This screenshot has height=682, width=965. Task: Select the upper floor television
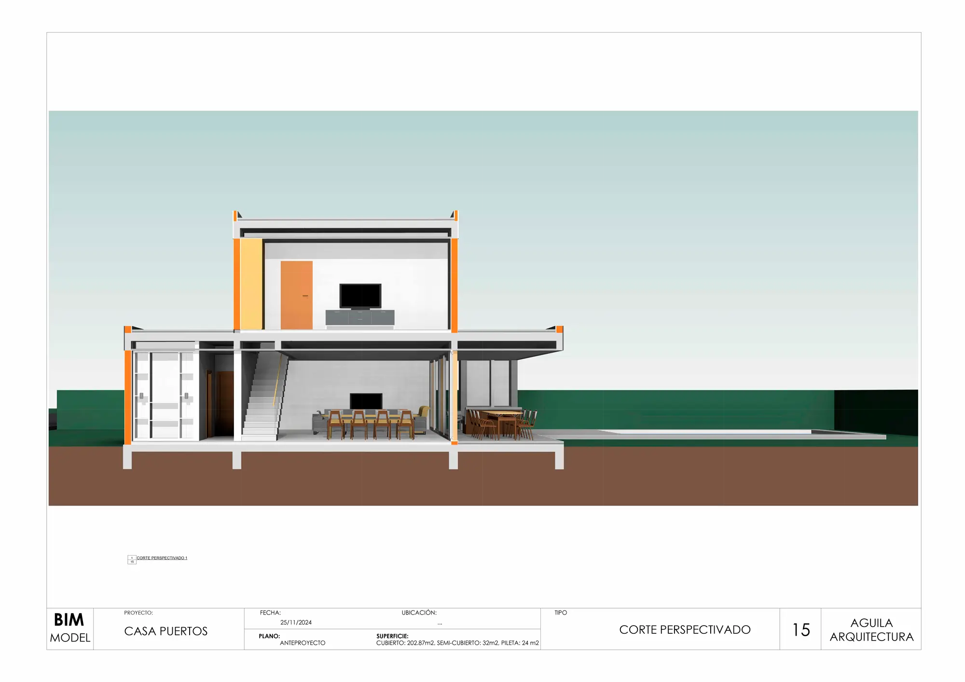[360, 297]
